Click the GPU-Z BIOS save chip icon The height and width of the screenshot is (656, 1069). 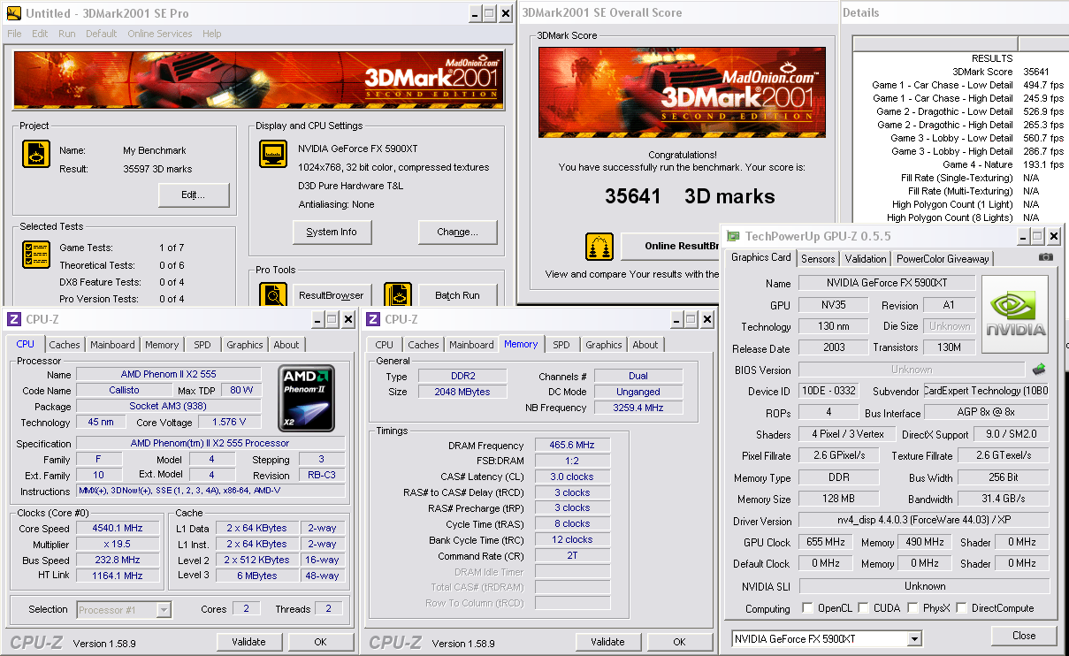click(1039, 370)
